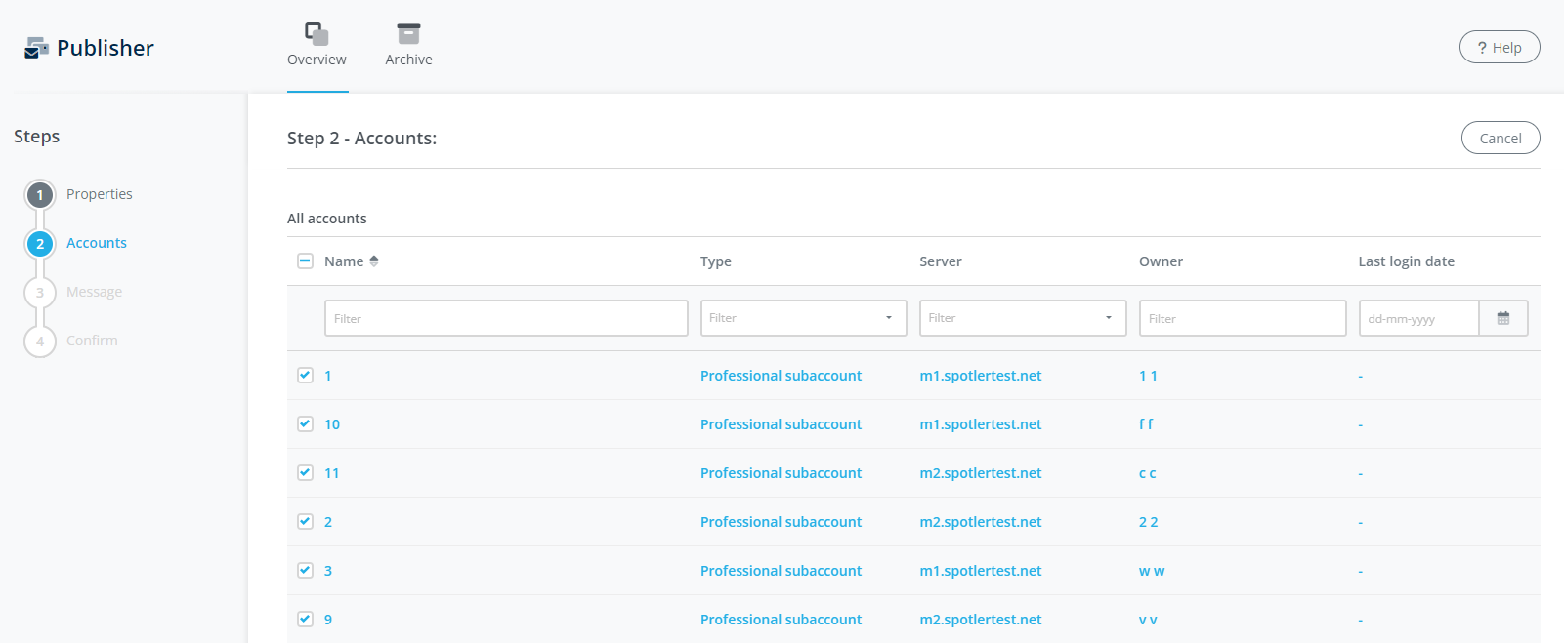Go to the Properties step
The width and height of the screenshot is (1564, 643).
point(100,194)
